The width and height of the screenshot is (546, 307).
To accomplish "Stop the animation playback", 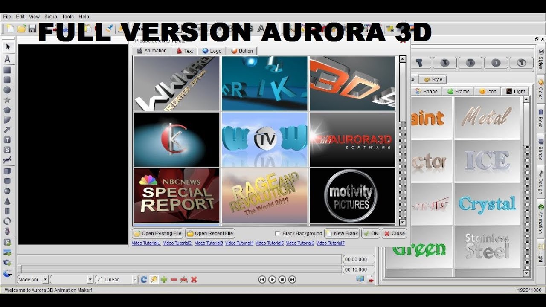I will tap(282, 279).
